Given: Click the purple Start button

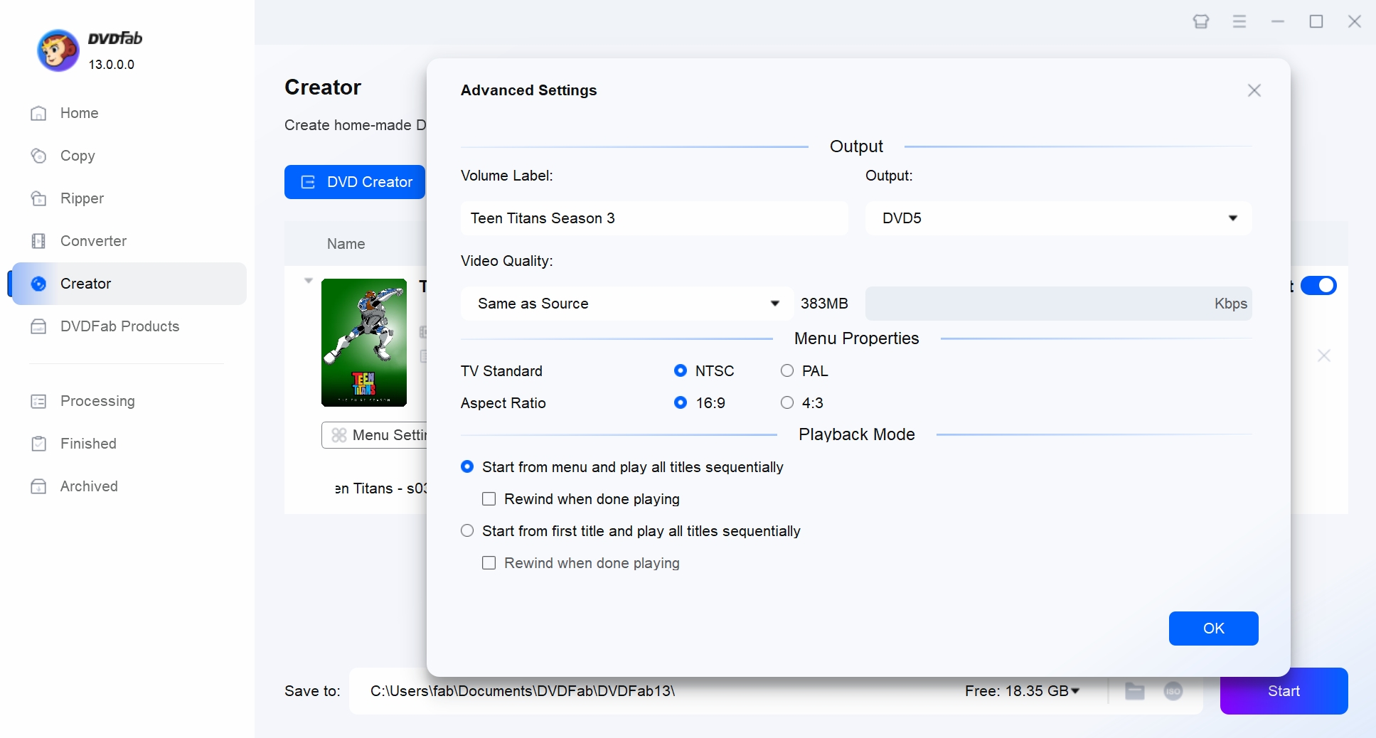Looking at the screenshot, I should pyautogui.click(x=1283, y=691).
